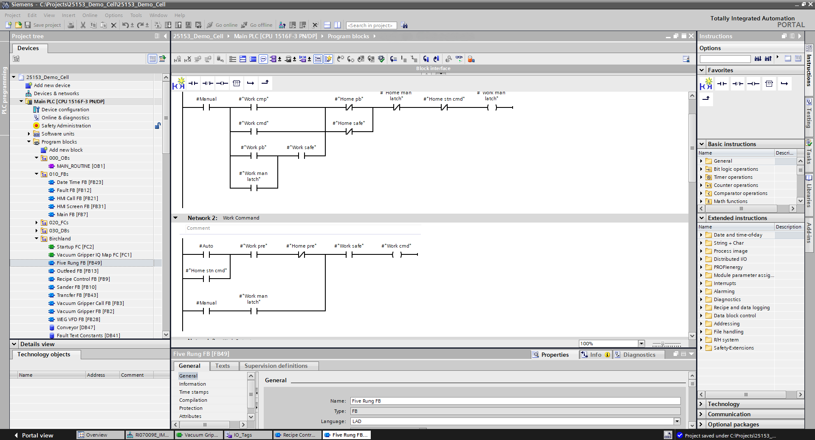The image size is (815, 440).
Task: Click normally closed contact in editor favorites
Action: tap(208, 83)
